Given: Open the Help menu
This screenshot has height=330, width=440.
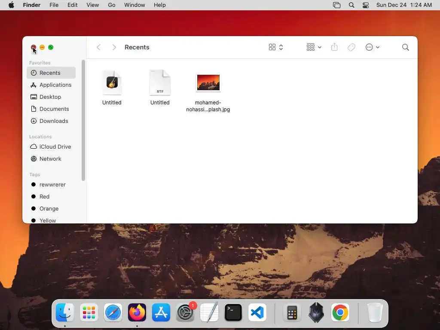Looking at the screenshot, I should 160,5.
